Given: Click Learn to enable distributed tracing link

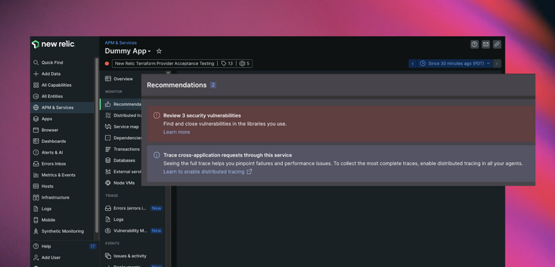Looking at the screenshot, I should click(x=207, y=171).
